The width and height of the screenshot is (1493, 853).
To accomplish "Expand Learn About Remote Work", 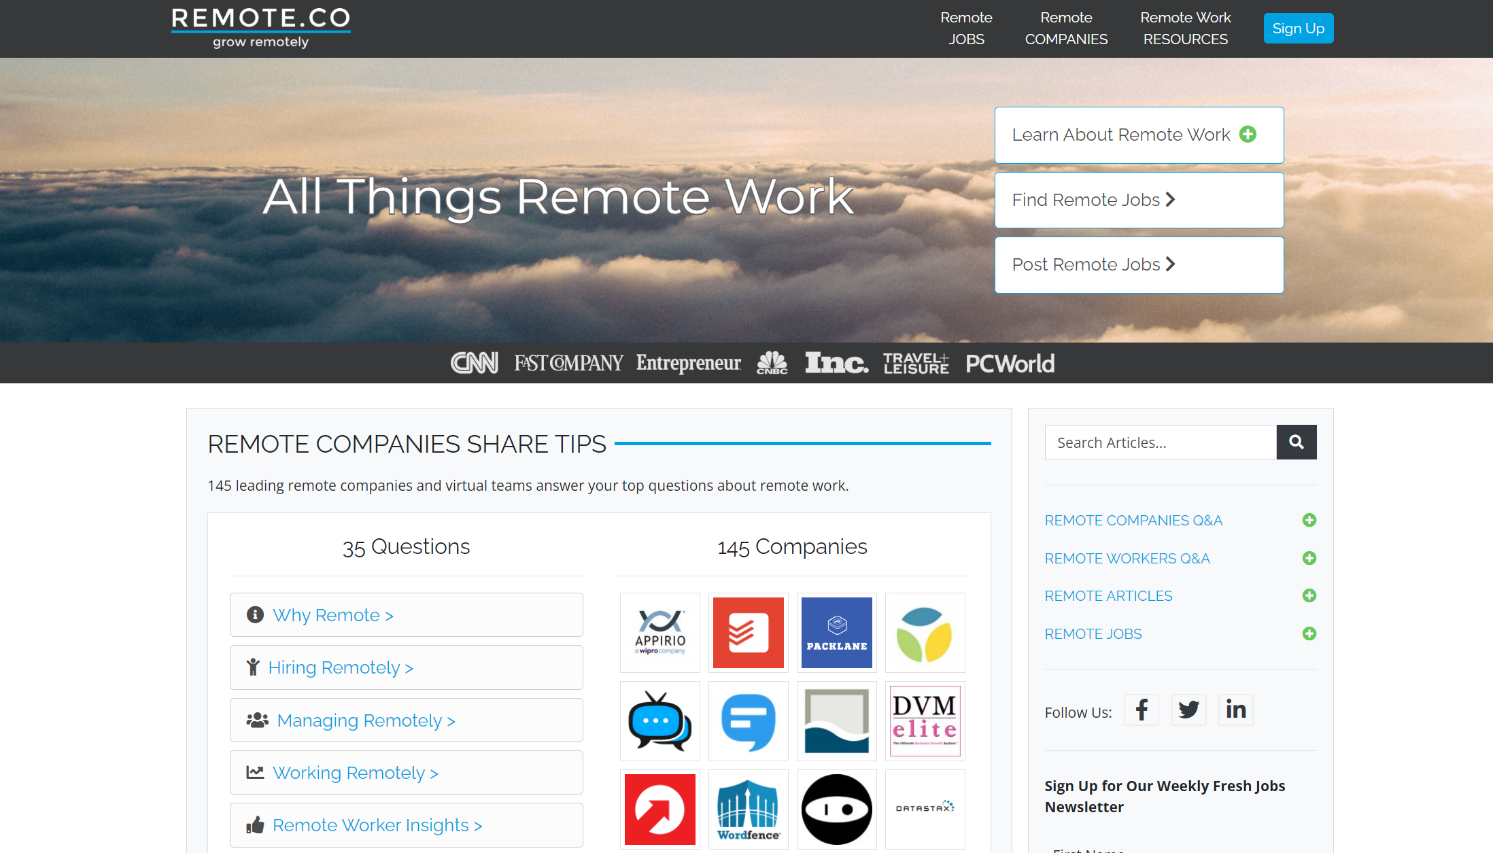I will click(x=1139, y=135).
